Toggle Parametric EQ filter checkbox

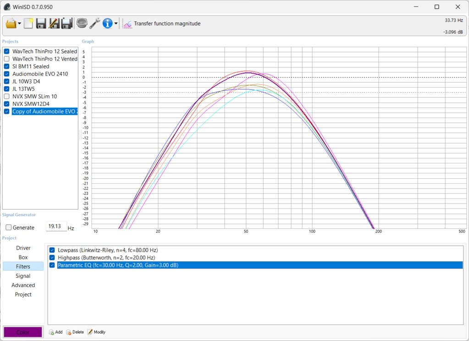tap(52, 265)
